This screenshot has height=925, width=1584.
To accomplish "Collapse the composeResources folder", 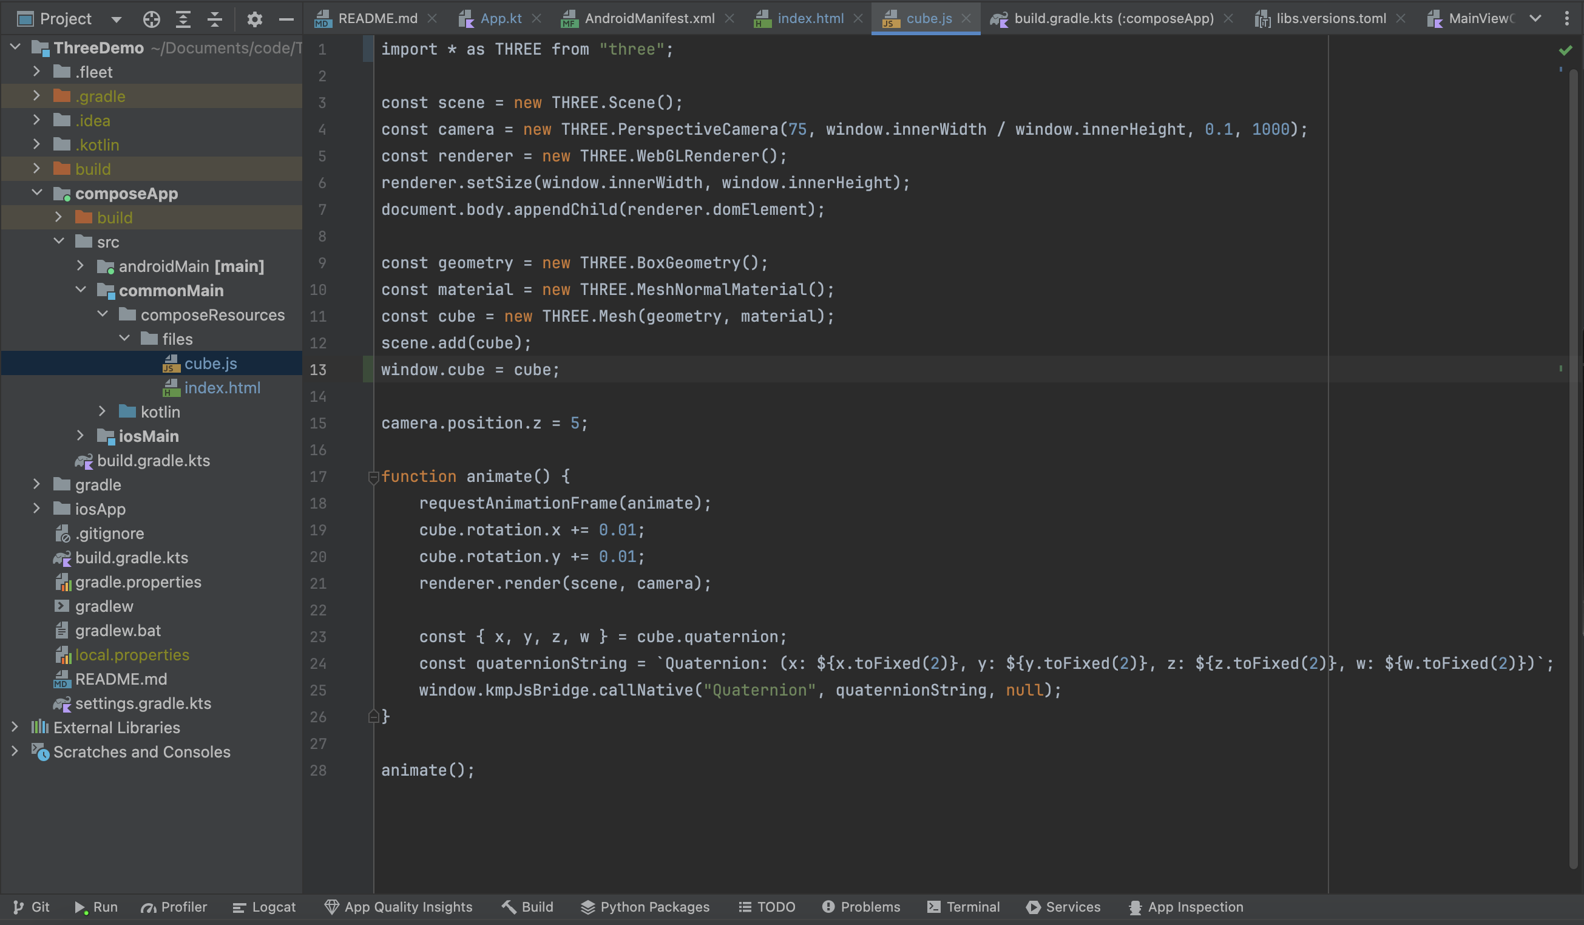I will click(x=103, y=314).
